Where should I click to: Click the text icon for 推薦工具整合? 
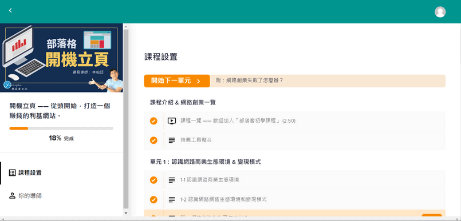(x=172, y=140)
